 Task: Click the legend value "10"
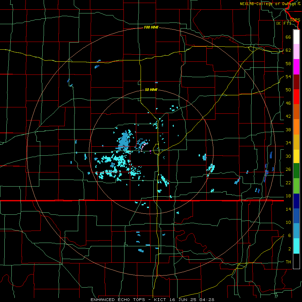(x=288, y=222)
